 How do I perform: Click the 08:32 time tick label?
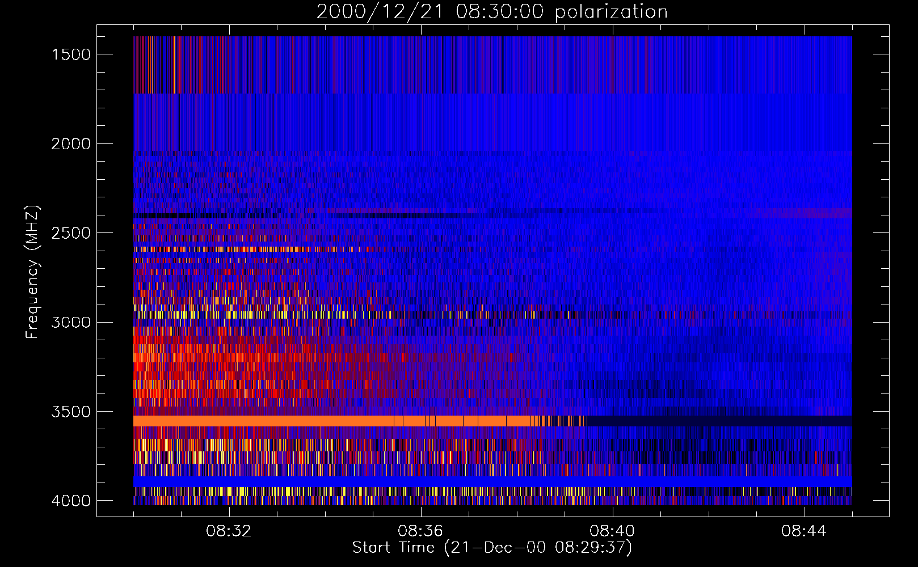click(x=229, y=531)
